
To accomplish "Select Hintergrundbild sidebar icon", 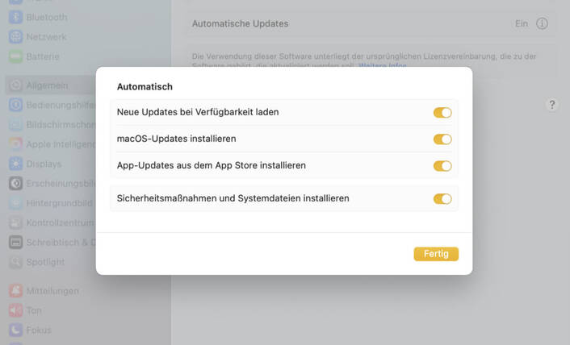I will 15,203.
